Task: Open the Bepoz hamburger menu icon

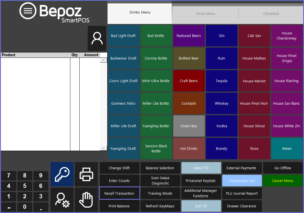Action: coord(28,11)
